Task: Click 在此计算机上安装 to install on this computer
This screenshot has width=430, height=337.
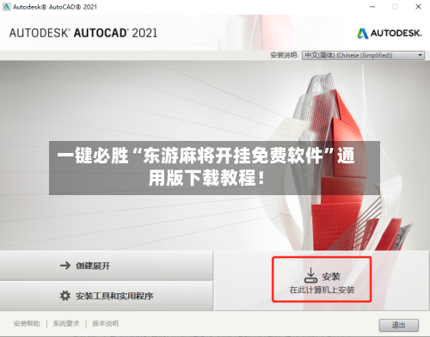Action: tap(322, 291)
